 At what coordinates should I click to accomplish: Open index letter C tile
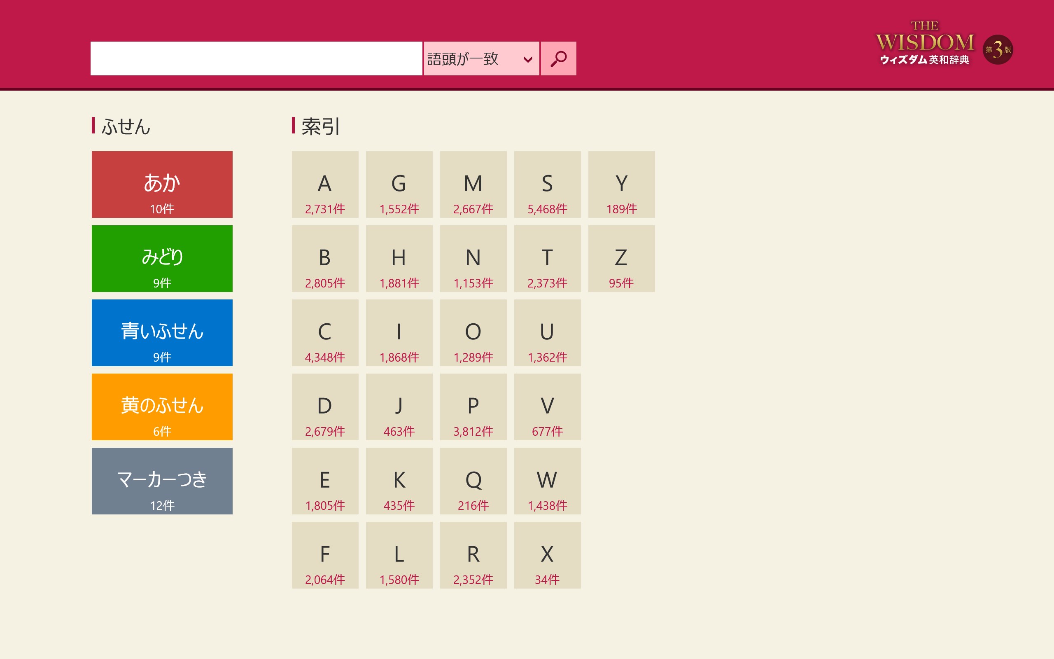[325, 332]
